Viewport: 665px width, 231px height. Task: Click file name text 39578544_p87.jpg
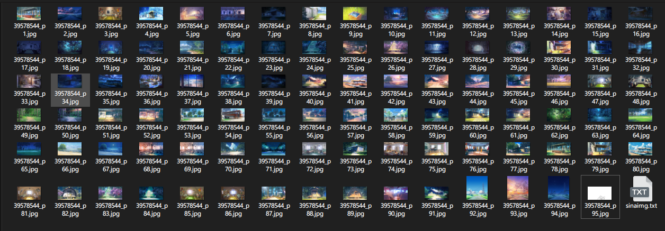tap(274, 209)
